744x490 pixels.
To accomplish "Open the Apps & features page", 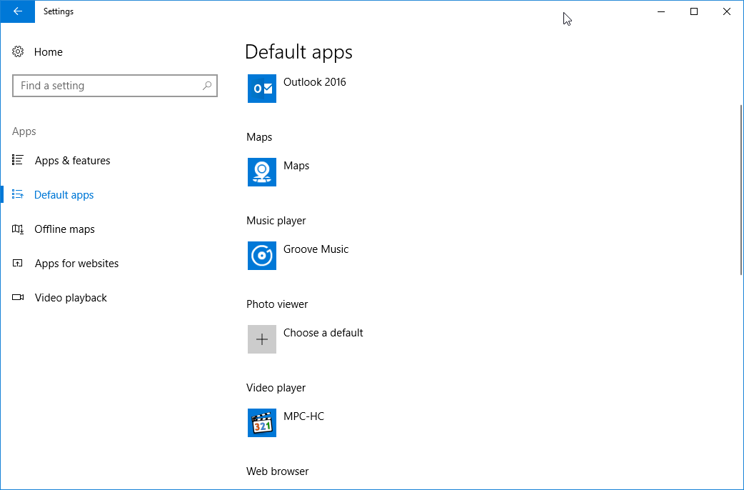I will [72, 161].
